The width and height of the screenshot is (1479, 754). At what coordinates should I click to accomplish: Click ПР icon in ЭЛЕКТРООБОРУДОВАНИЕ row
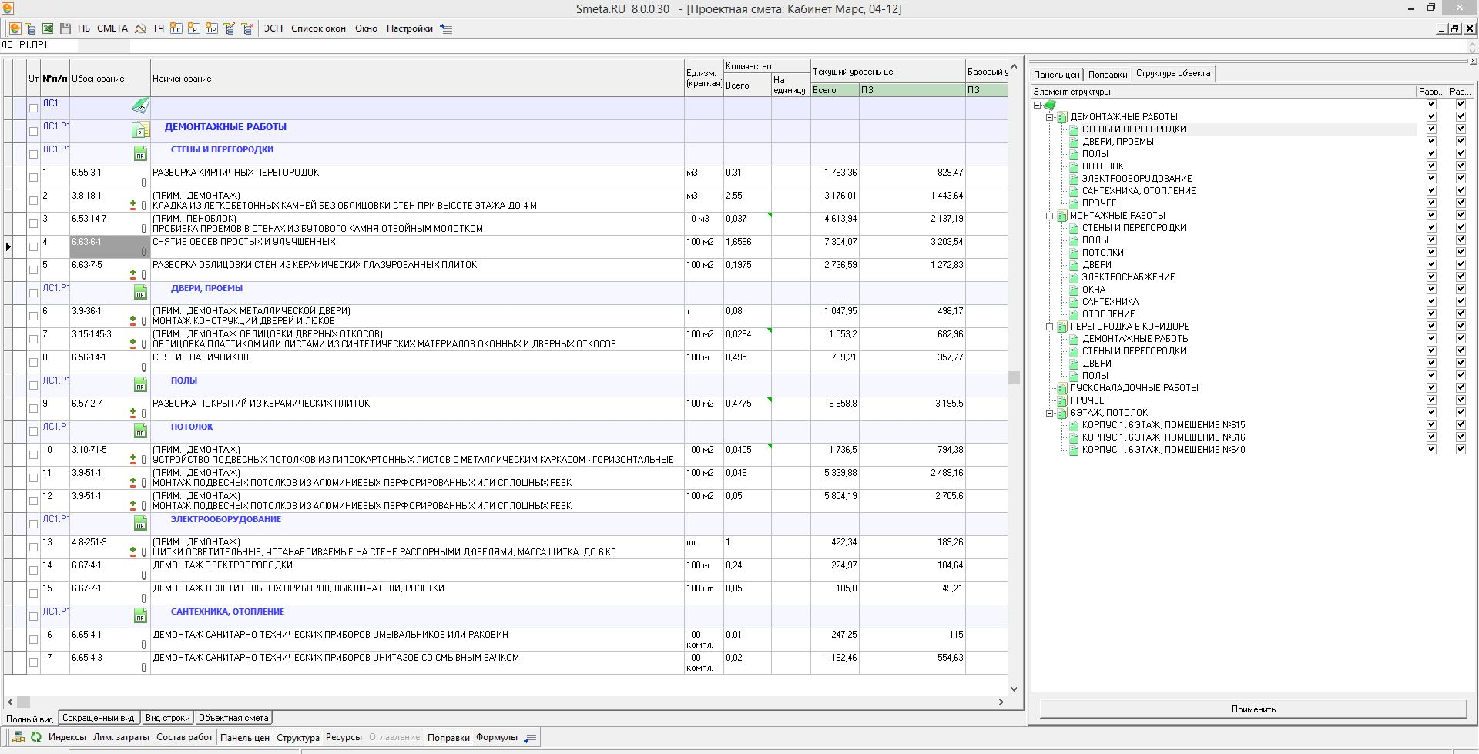(x=140, y=523)
